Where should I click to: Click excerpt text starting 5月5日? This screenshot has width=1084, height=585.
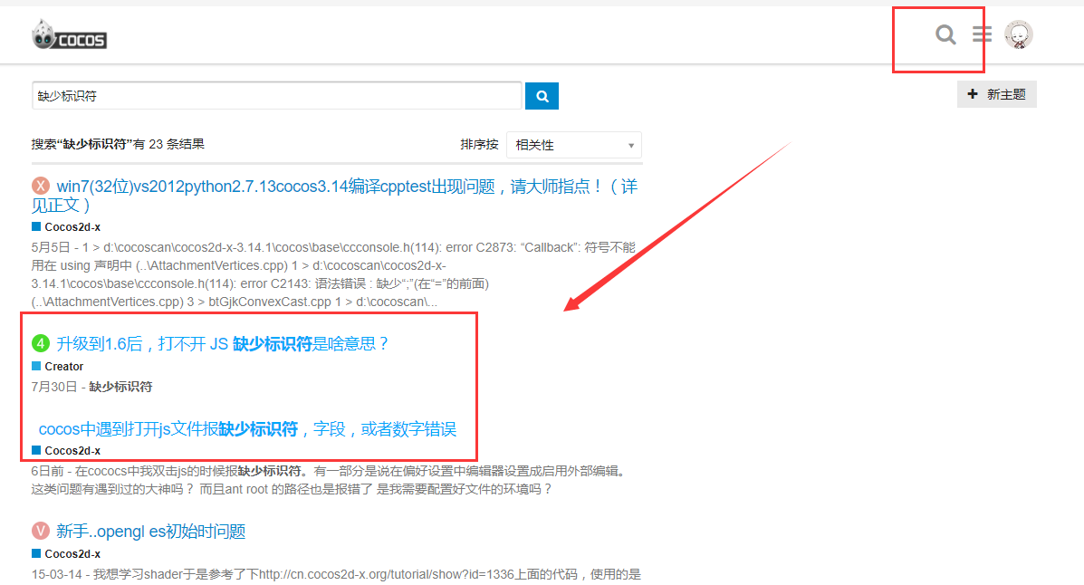(x=333, y=274)
